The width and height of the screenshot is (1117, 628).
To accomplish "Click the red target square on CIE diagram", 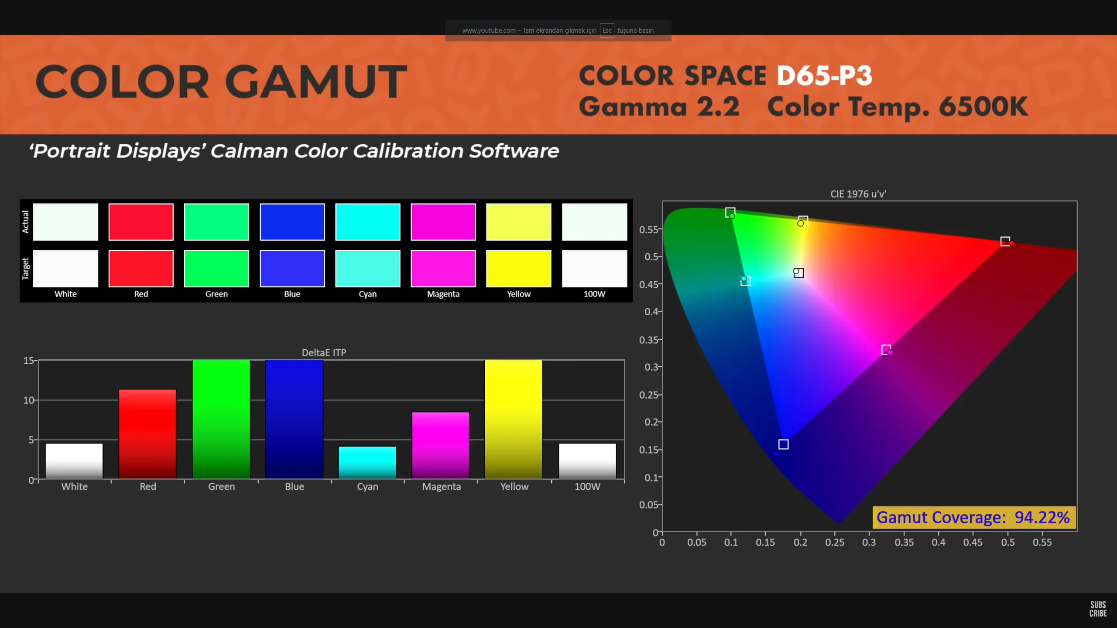I will coord(1005,241).
